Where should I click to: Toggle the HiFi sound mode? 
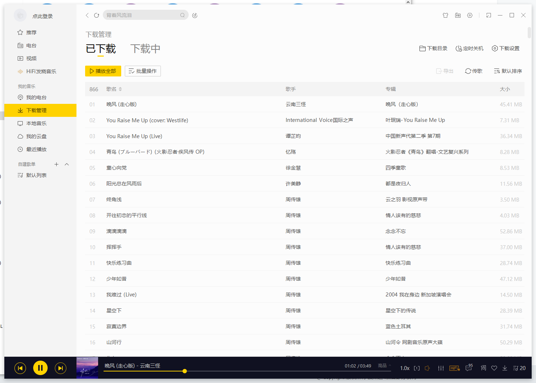click(x=454, y=368)
